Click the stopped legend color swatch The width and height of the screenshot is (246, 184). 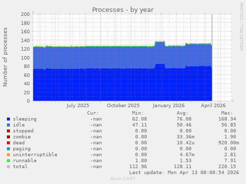8,131
